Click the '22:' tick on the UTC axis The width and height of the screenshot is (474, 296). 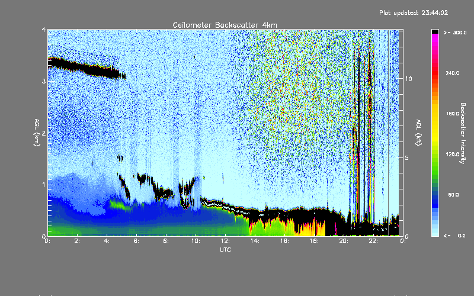(x=373, y=241)
